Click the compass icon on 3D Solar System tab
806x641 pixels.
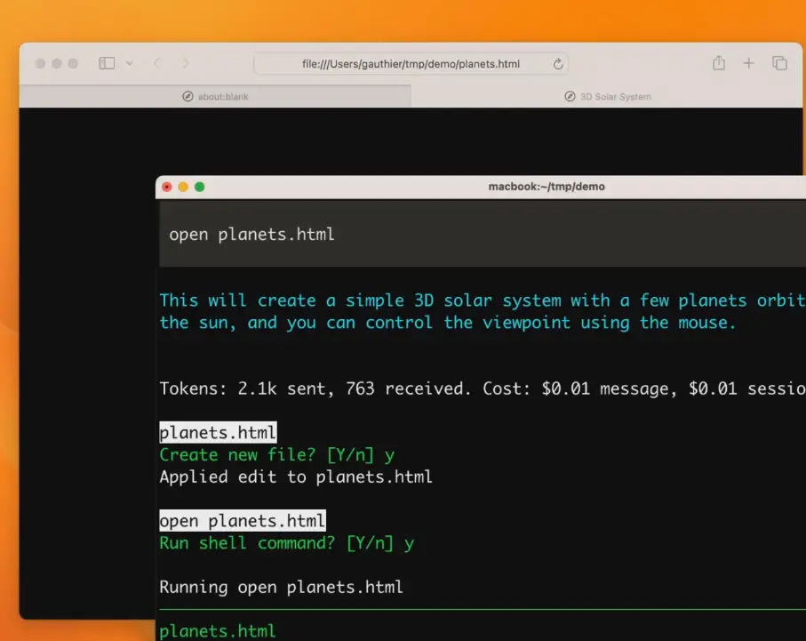point(570,96)
